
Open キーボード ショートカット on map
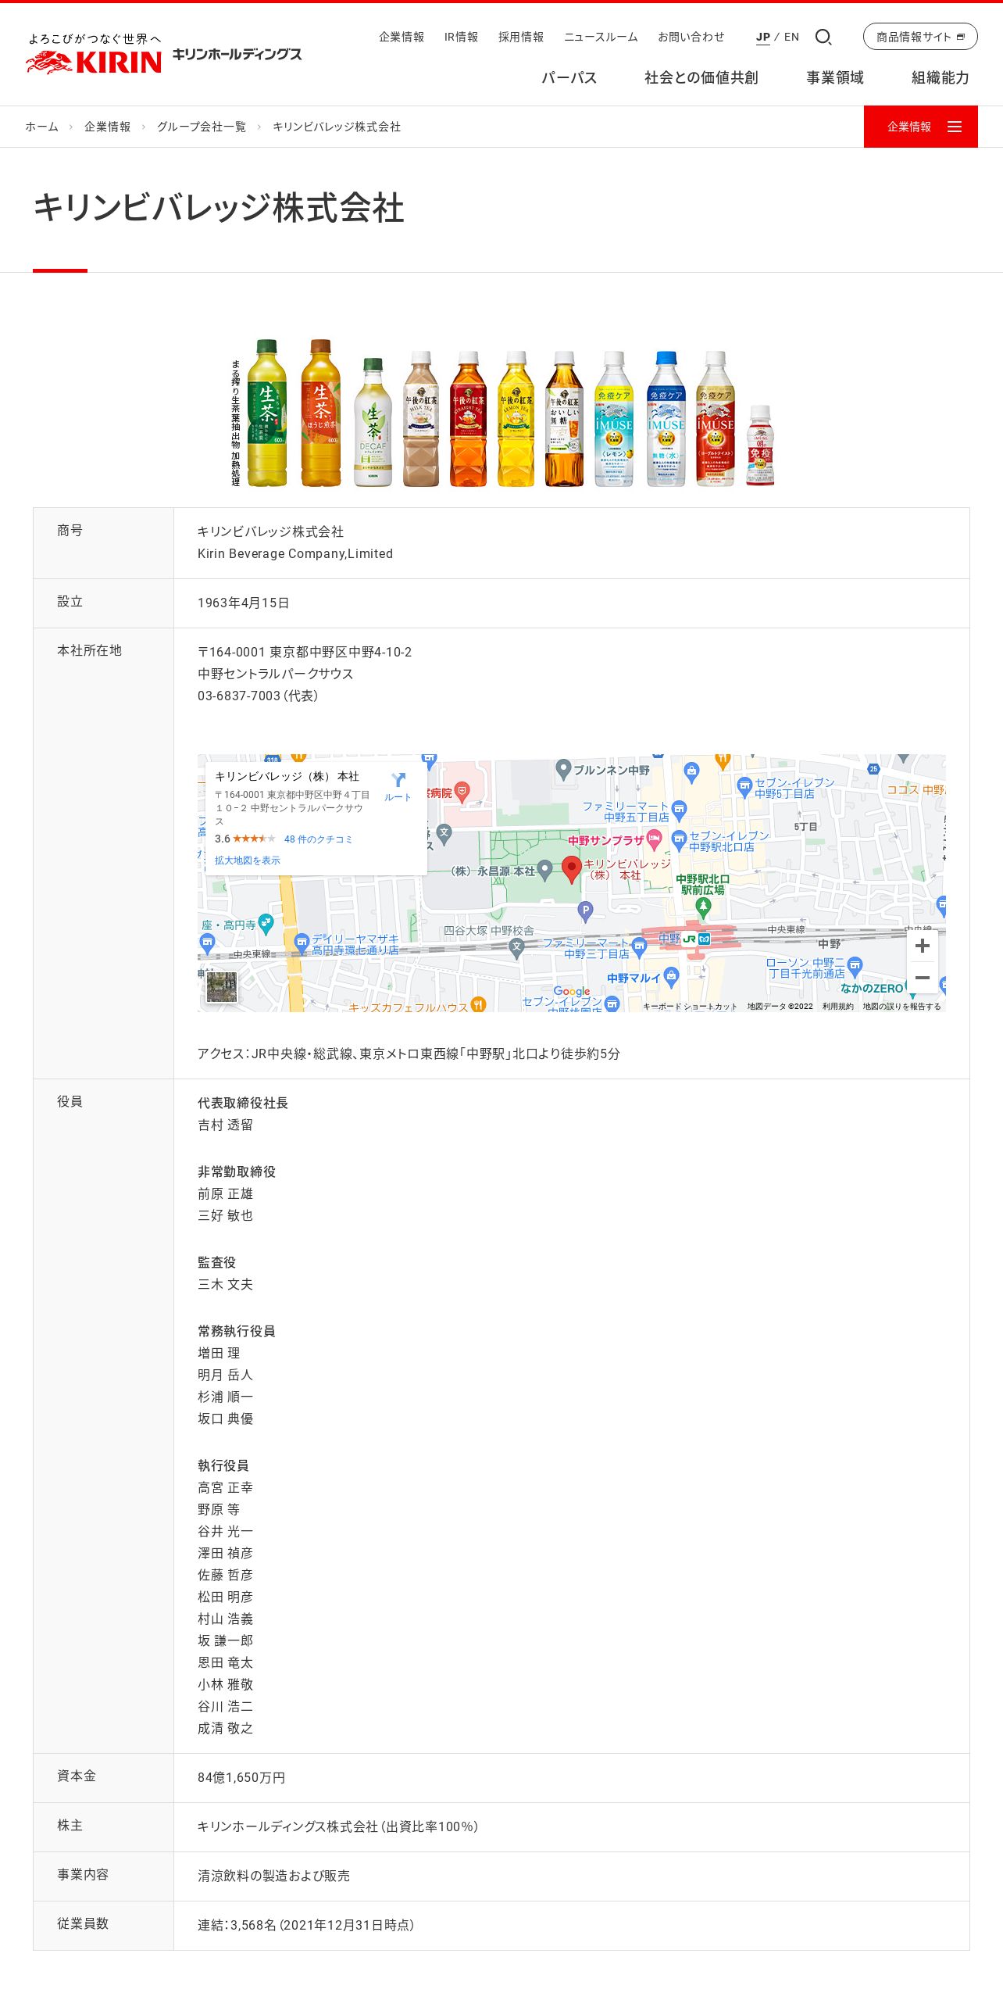[x=690, y=1007]
